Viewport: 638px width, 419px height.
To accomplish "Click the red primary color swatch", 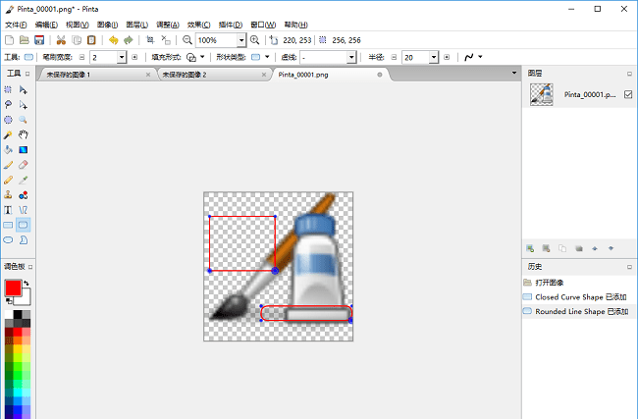I will click(x=13, y=288).
